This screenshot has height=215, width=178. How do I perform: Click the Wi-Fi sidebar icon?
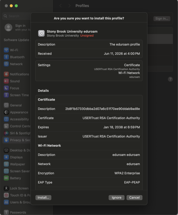[6, 50]
